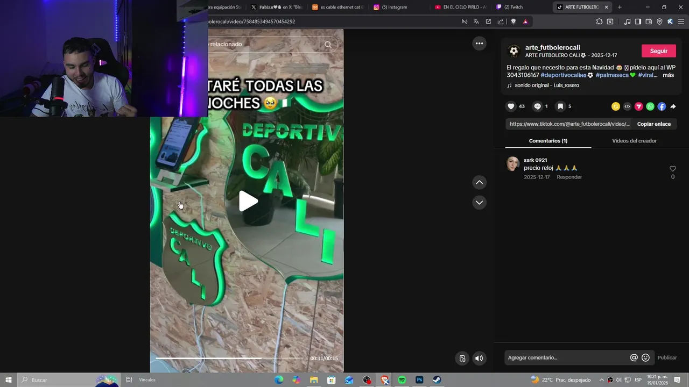Image resolution: width=689 pixels, height=387 pixels.
Task: Open Brave Wallet icon
Action: point(649,21)
